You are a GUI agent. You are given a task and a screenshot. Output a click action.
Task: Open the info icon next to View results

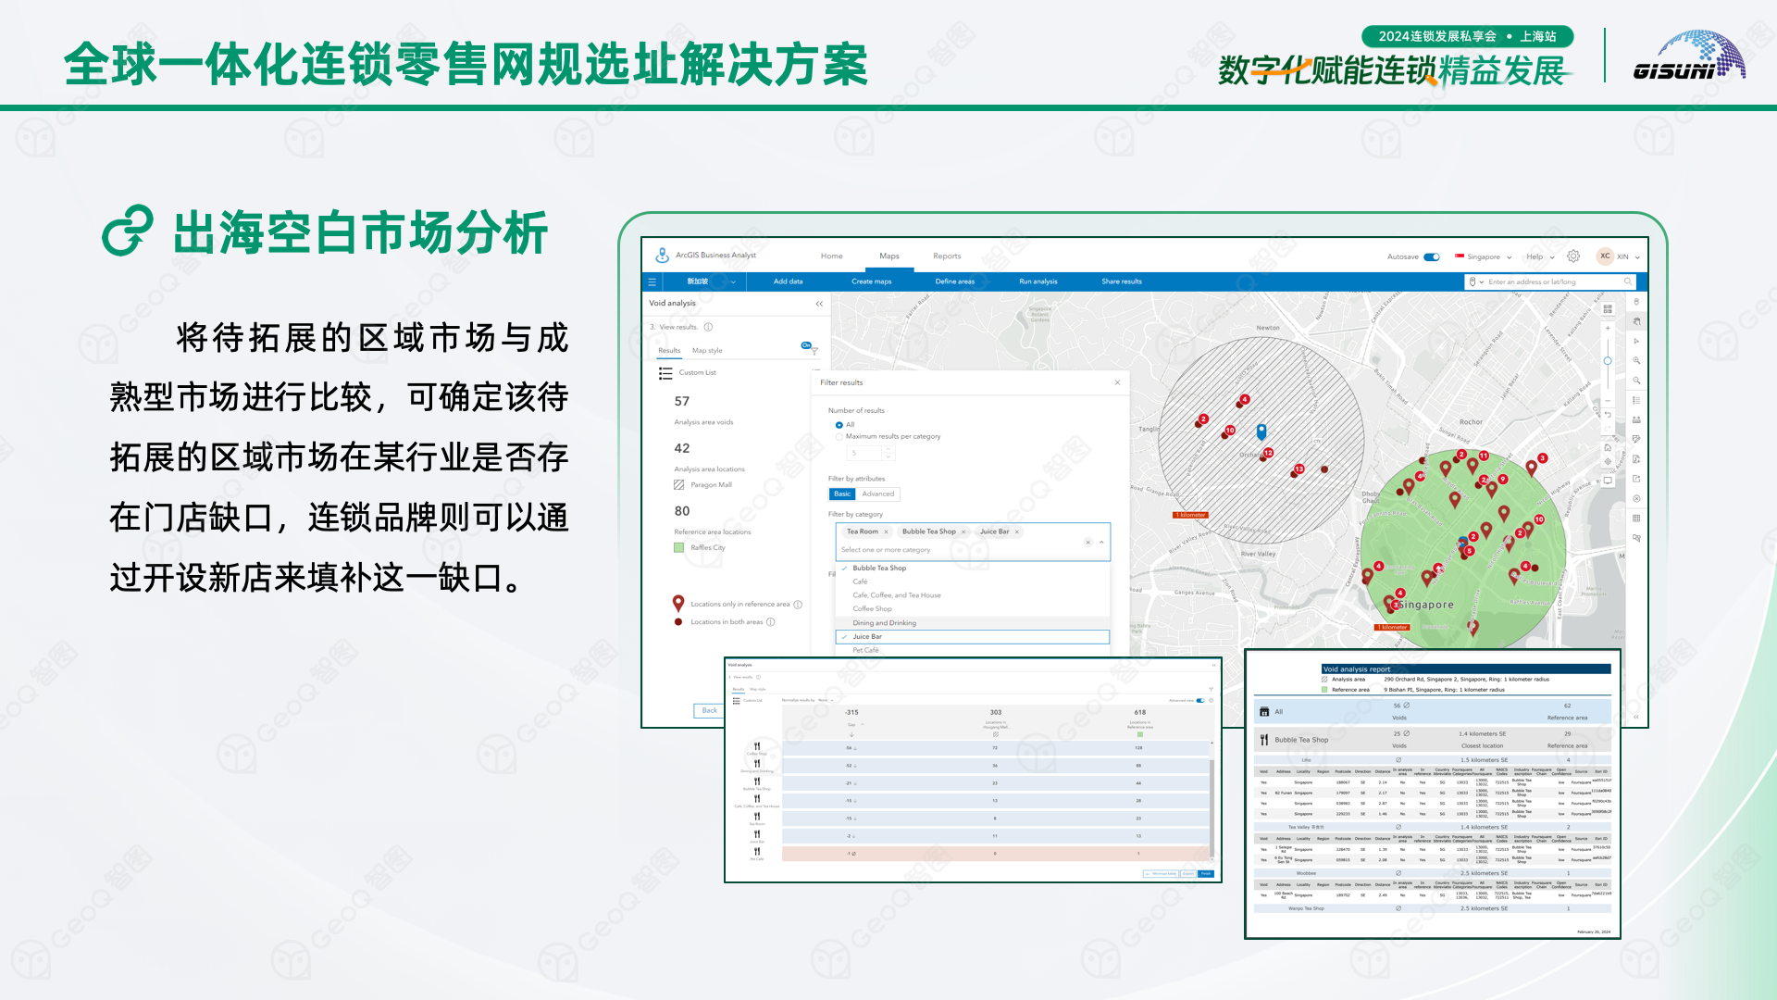click(708, 327)
